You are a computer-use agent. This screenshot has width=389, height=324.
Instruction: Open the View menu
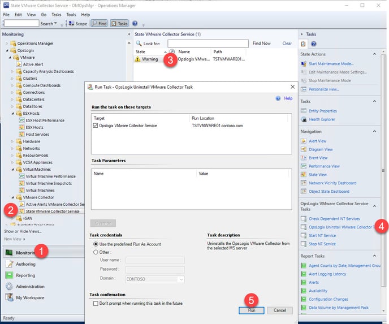click(31, 15)
